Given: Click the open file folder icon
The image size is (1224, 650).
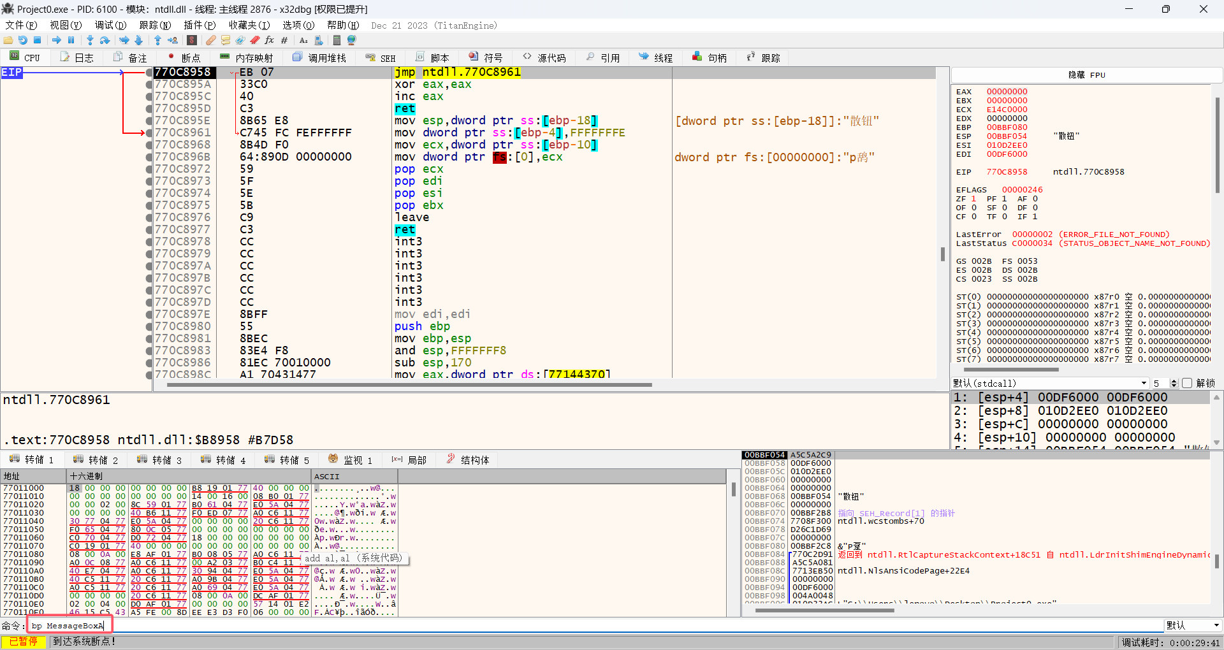Looking at the screenshot, I should coord(8,40).
